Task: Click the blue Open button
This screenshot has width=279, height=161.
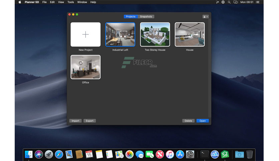Action: pyautogui.click(x=203, y=121)
